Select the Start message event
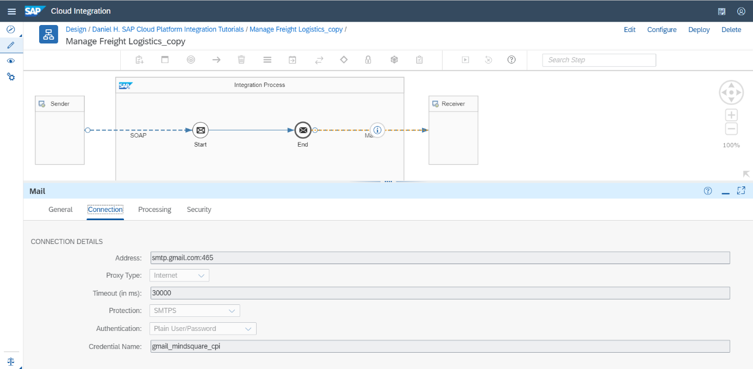This screenshot has height=369, width=753. 201,130
